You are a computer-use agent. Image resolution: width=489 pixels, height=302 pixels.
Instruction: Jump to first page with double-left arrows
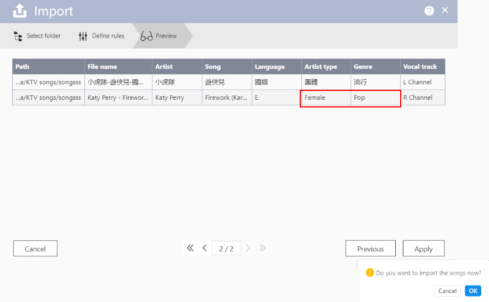click(x=190, y=248)
